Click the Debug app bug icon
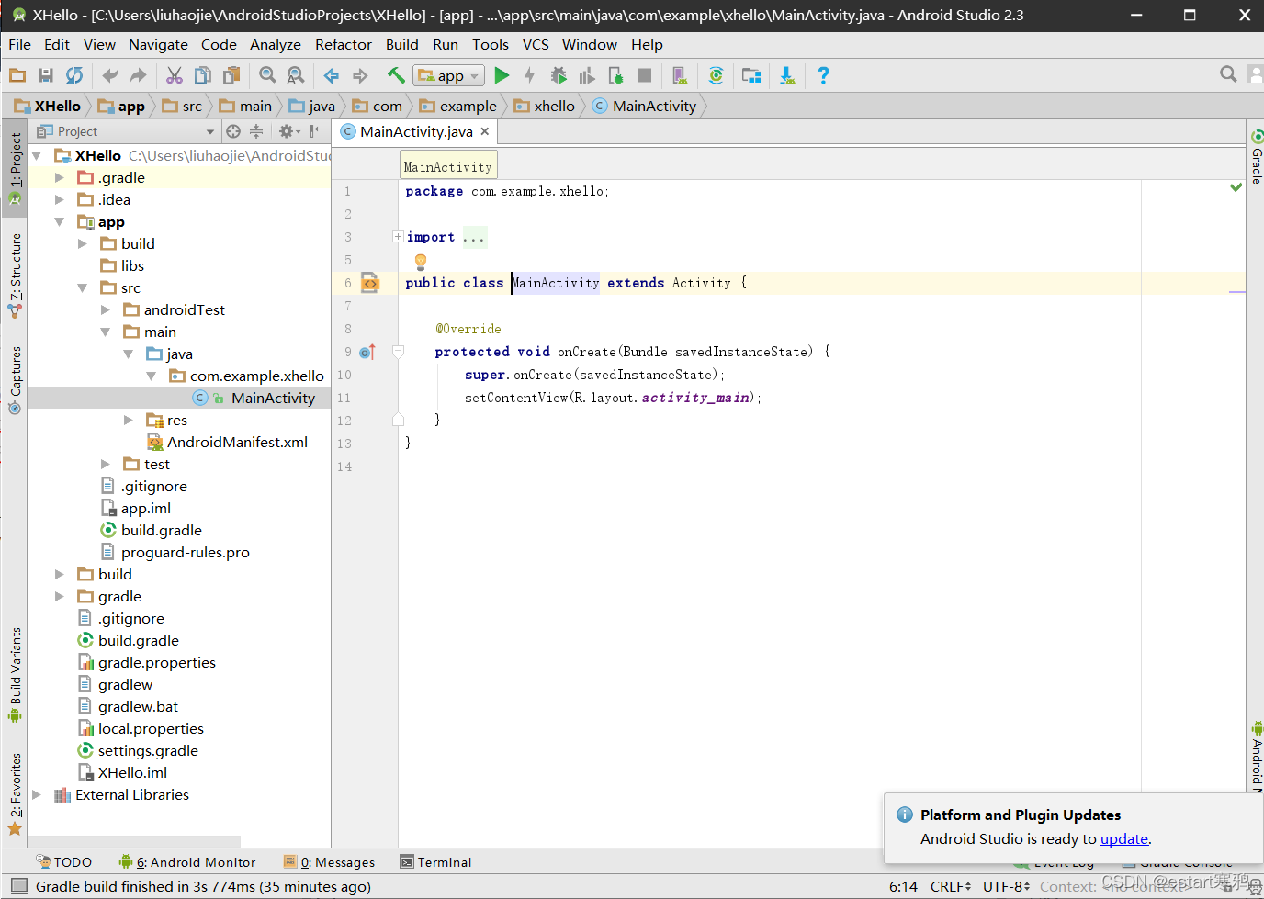This screenshot has width=1264, height=899. (558, 76)
